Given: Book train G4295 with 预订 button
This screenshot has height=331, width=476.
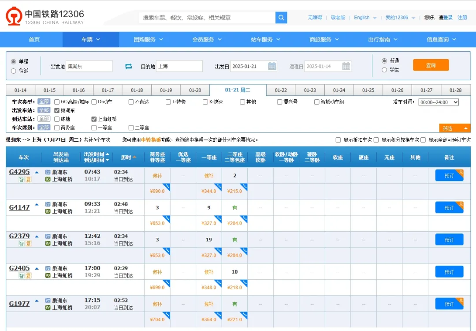Looking at the screenshot, I should tap(449, 176).
